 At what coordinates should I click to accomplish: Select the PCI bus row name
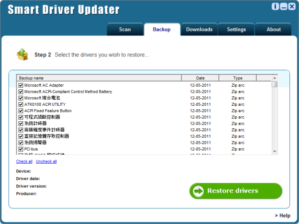[31, 149]
